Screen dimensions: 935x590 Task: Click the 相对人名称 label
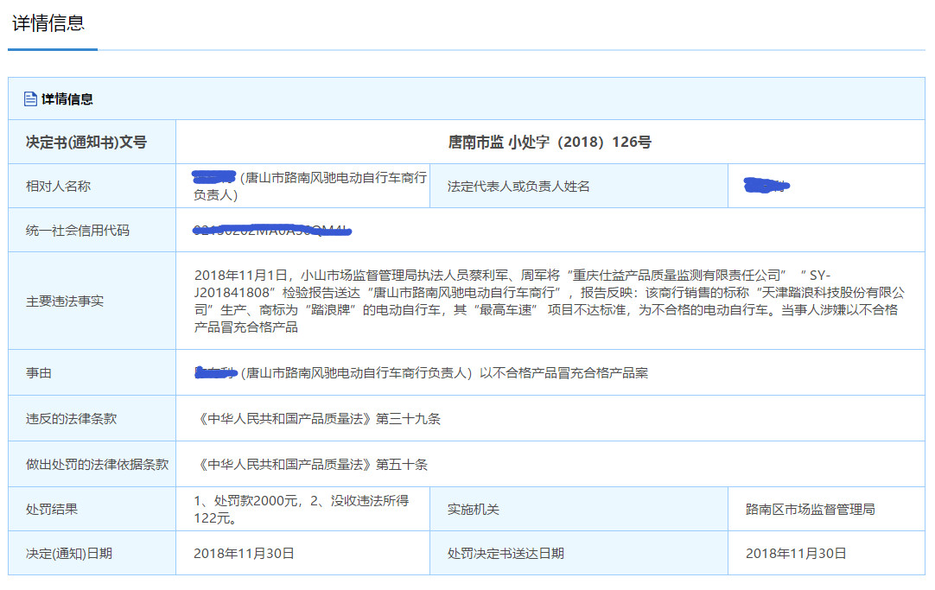(59, 186)
